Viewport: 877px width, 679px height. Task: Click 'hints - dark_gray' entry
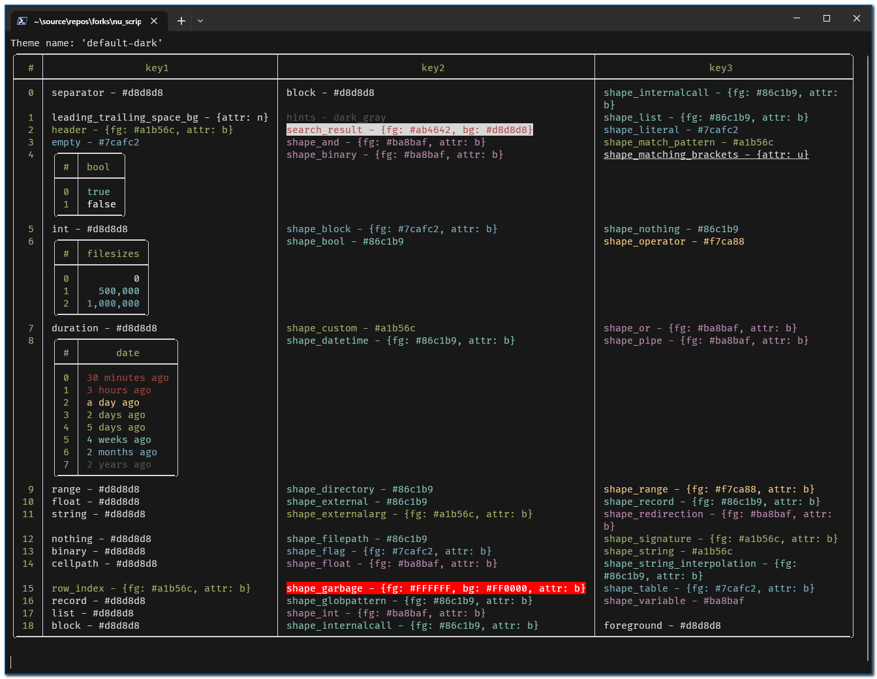coord(337,117)
